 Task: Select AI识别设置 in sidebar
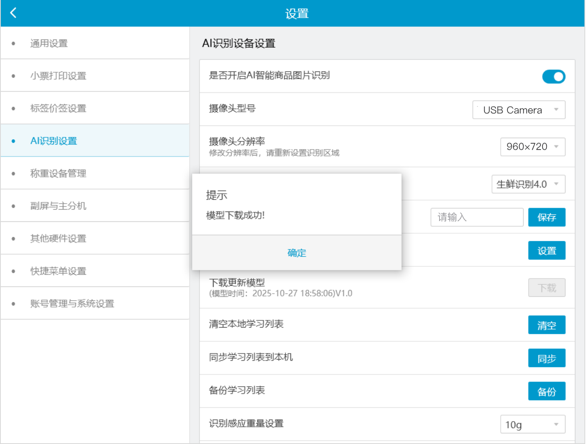click(x=95, y=141)
